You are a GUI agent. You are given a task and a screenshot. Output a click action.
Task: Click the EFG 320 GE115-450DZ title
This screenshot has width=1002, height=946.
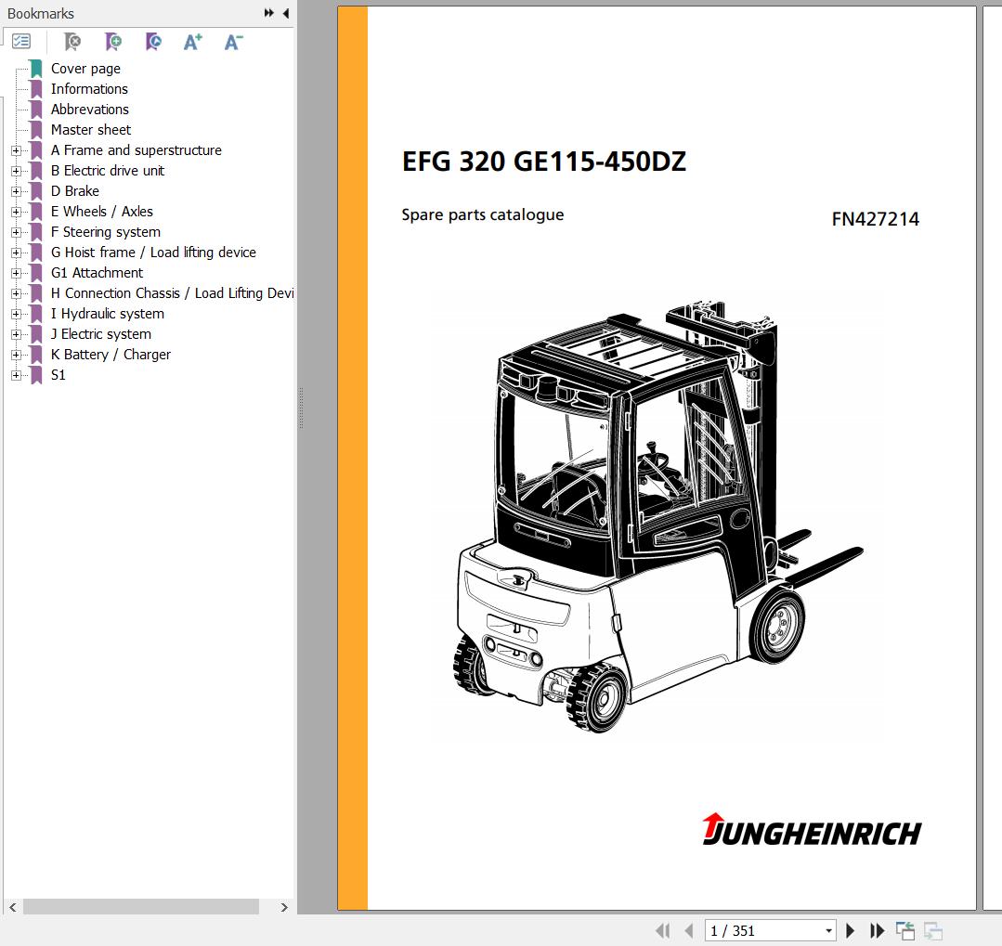point(544,161)
